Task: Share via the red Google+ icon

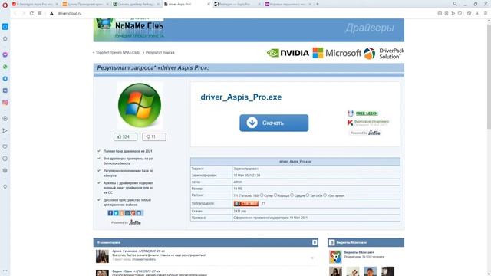Action: tap(133, 213)
